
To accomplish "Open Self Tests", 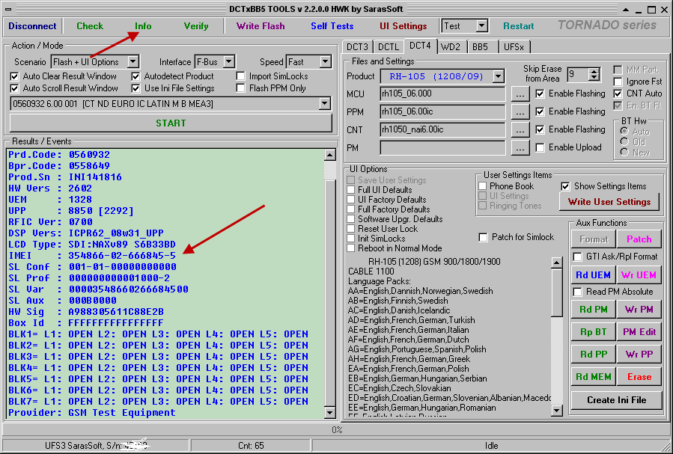I will [x=332, y=26].
